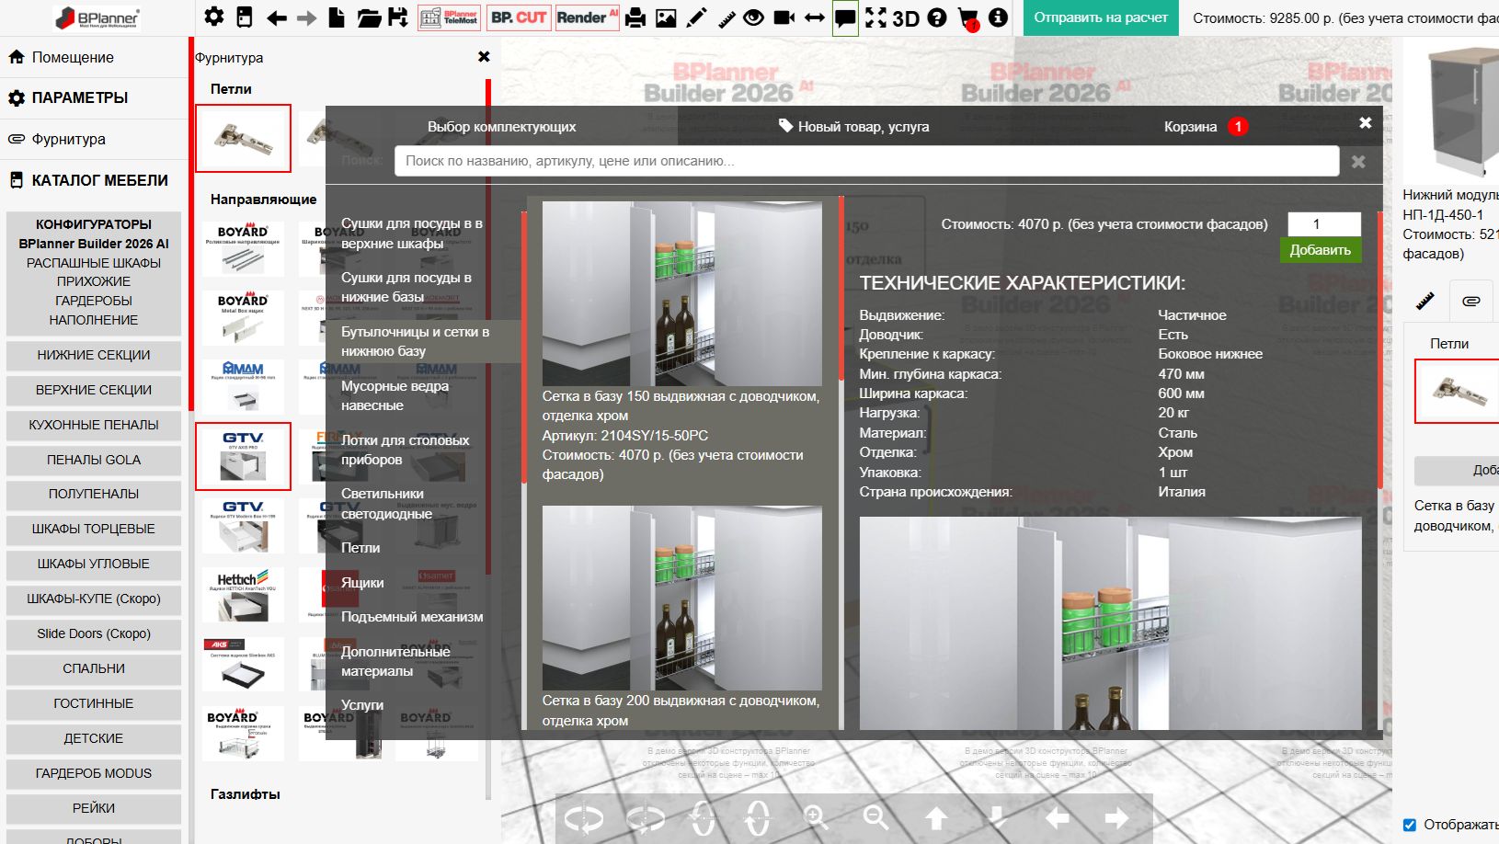Screen dimensions: 1499x844
Task: Select ВЕРХНИЕ СЕКЦИИ category
Action: click(x=94, y=390)
